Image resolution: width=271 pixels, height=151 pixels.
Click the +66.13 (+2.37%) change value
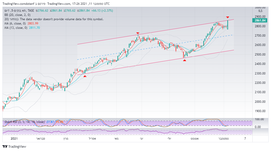(x=102, y=11)
